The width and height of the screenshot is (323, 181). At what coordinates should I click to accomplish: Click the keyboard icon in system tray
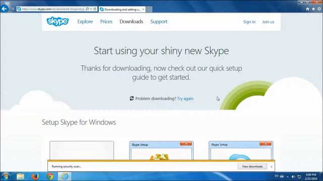282,176
